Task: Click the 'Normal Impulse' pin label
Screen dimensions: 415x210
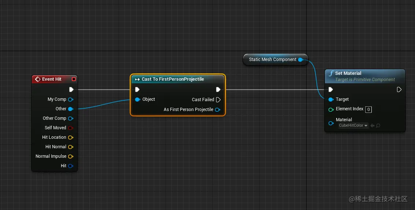Action: click(51, 156)
